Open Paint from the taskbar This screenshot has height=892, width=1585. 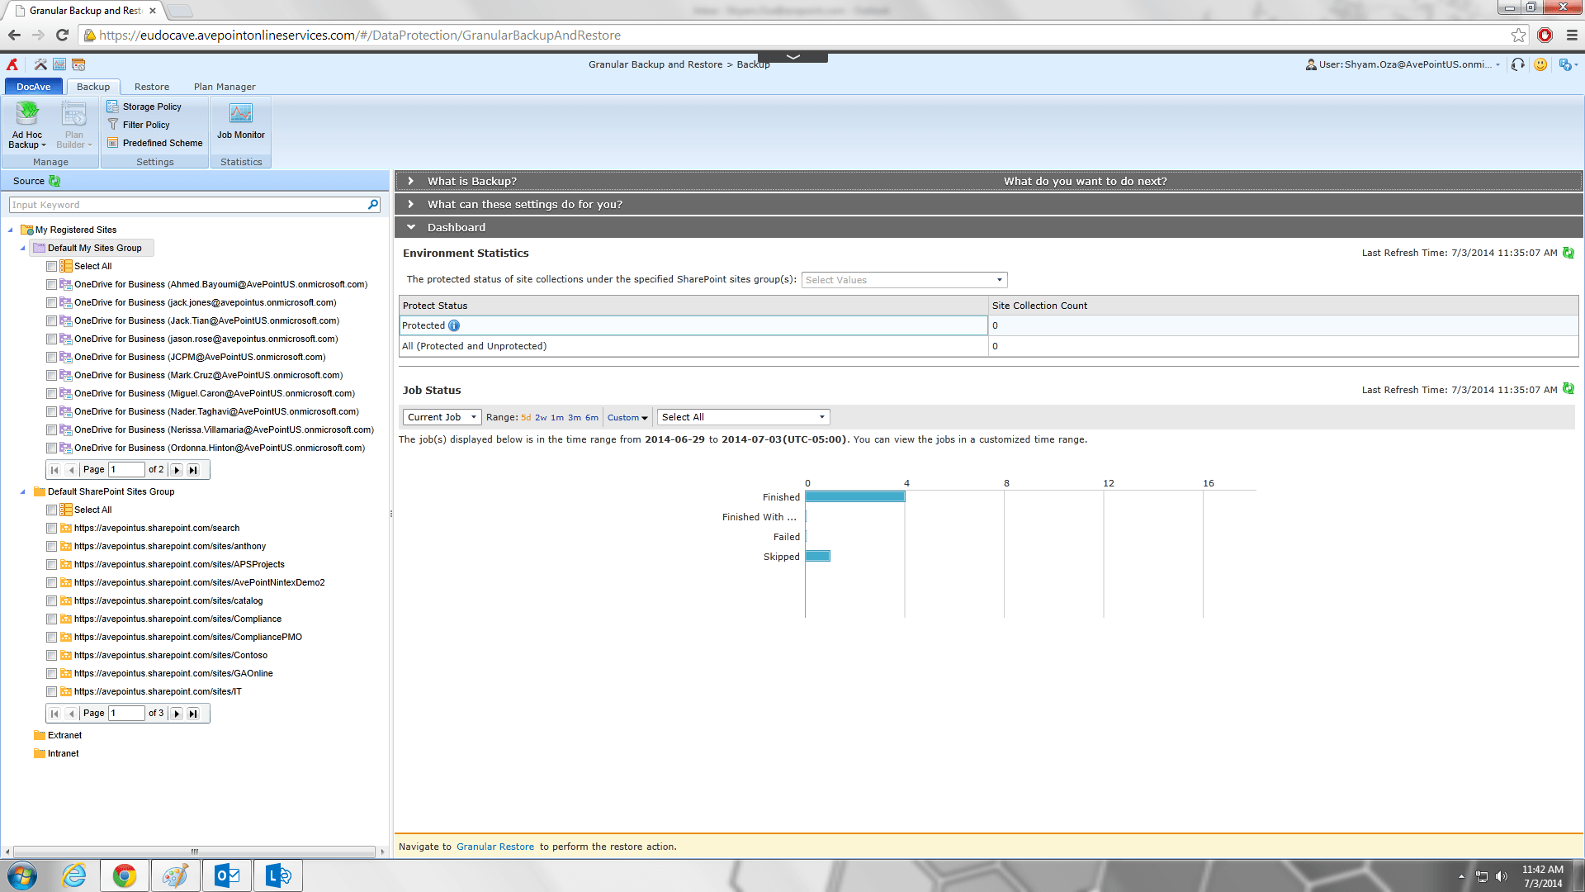pos(175,875)
